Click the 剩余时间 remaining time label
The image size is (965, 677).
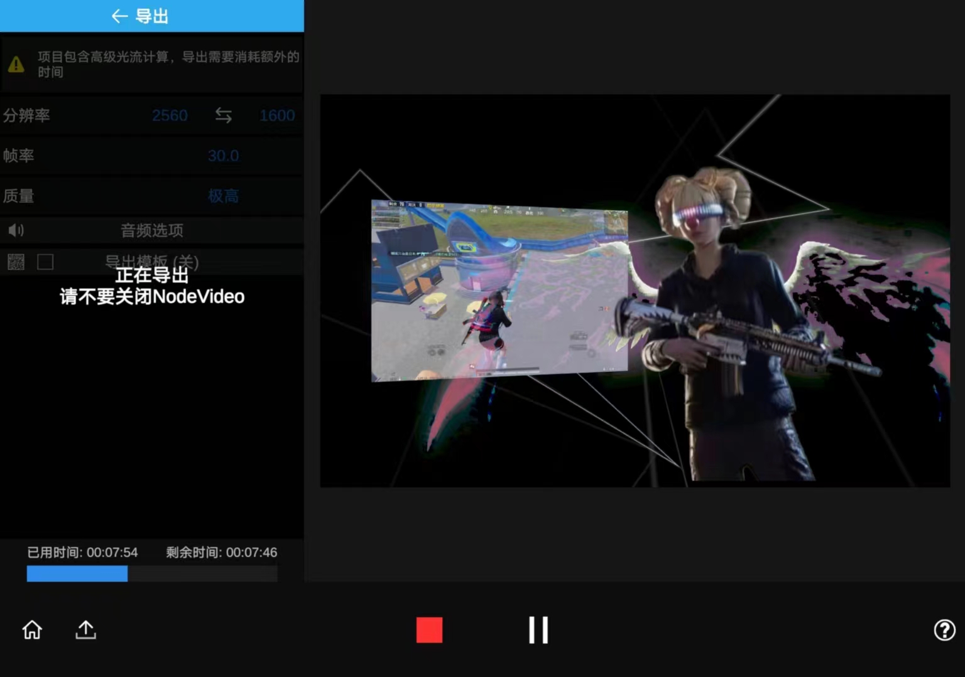(221, 553)
